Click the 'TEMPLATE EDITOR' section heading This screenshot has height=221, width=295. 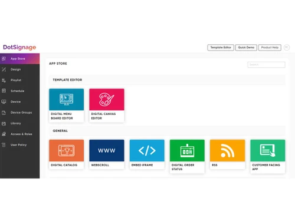(67, 80)
